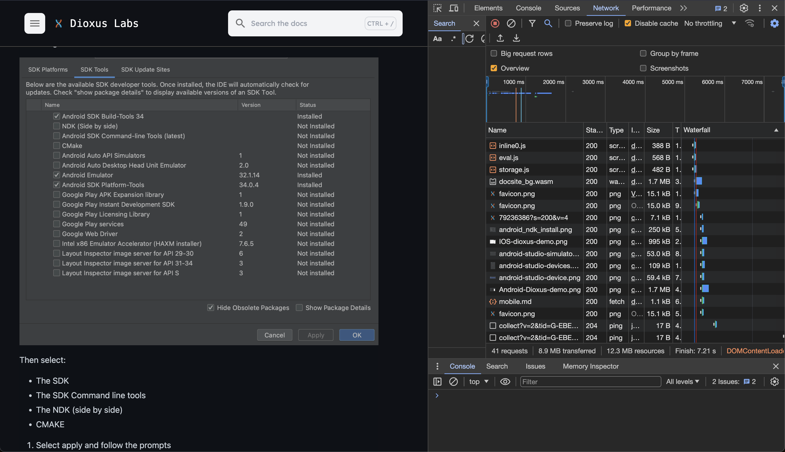Click the tutorial SDK Tools screenshot
Image resolution: width=785 pixels, height=452 pixels.
pos(199,201)
